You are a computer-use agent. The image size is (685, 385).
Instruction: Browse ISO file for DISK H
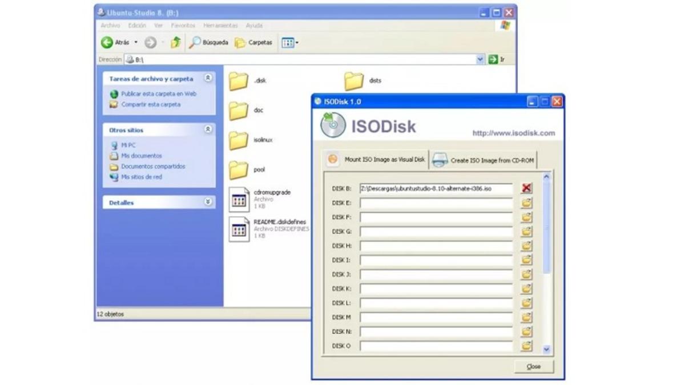point(526,246)
